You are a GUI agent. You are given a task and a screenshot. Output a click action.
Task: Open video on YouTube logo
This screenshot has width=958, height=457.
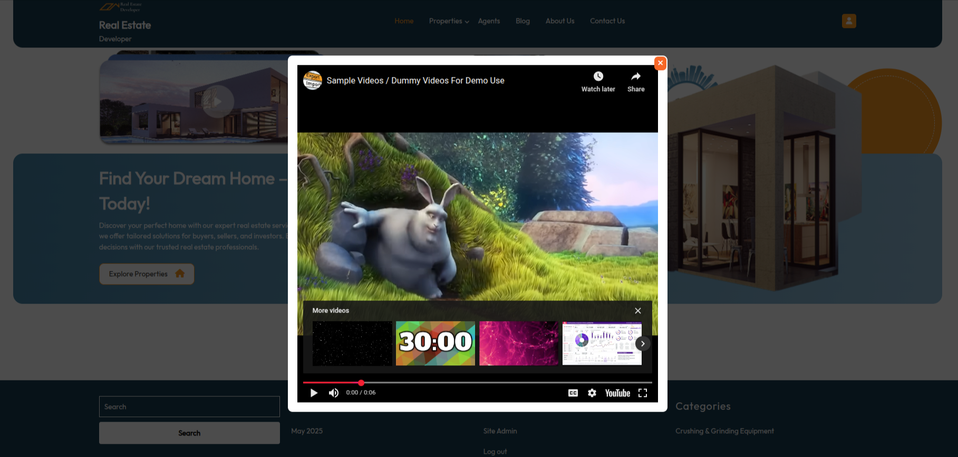617,393
